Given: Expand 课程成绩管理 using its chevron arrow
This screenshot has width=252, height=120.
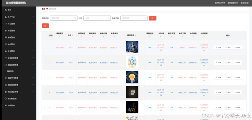Looking at the screenshot, I should 33,85.
